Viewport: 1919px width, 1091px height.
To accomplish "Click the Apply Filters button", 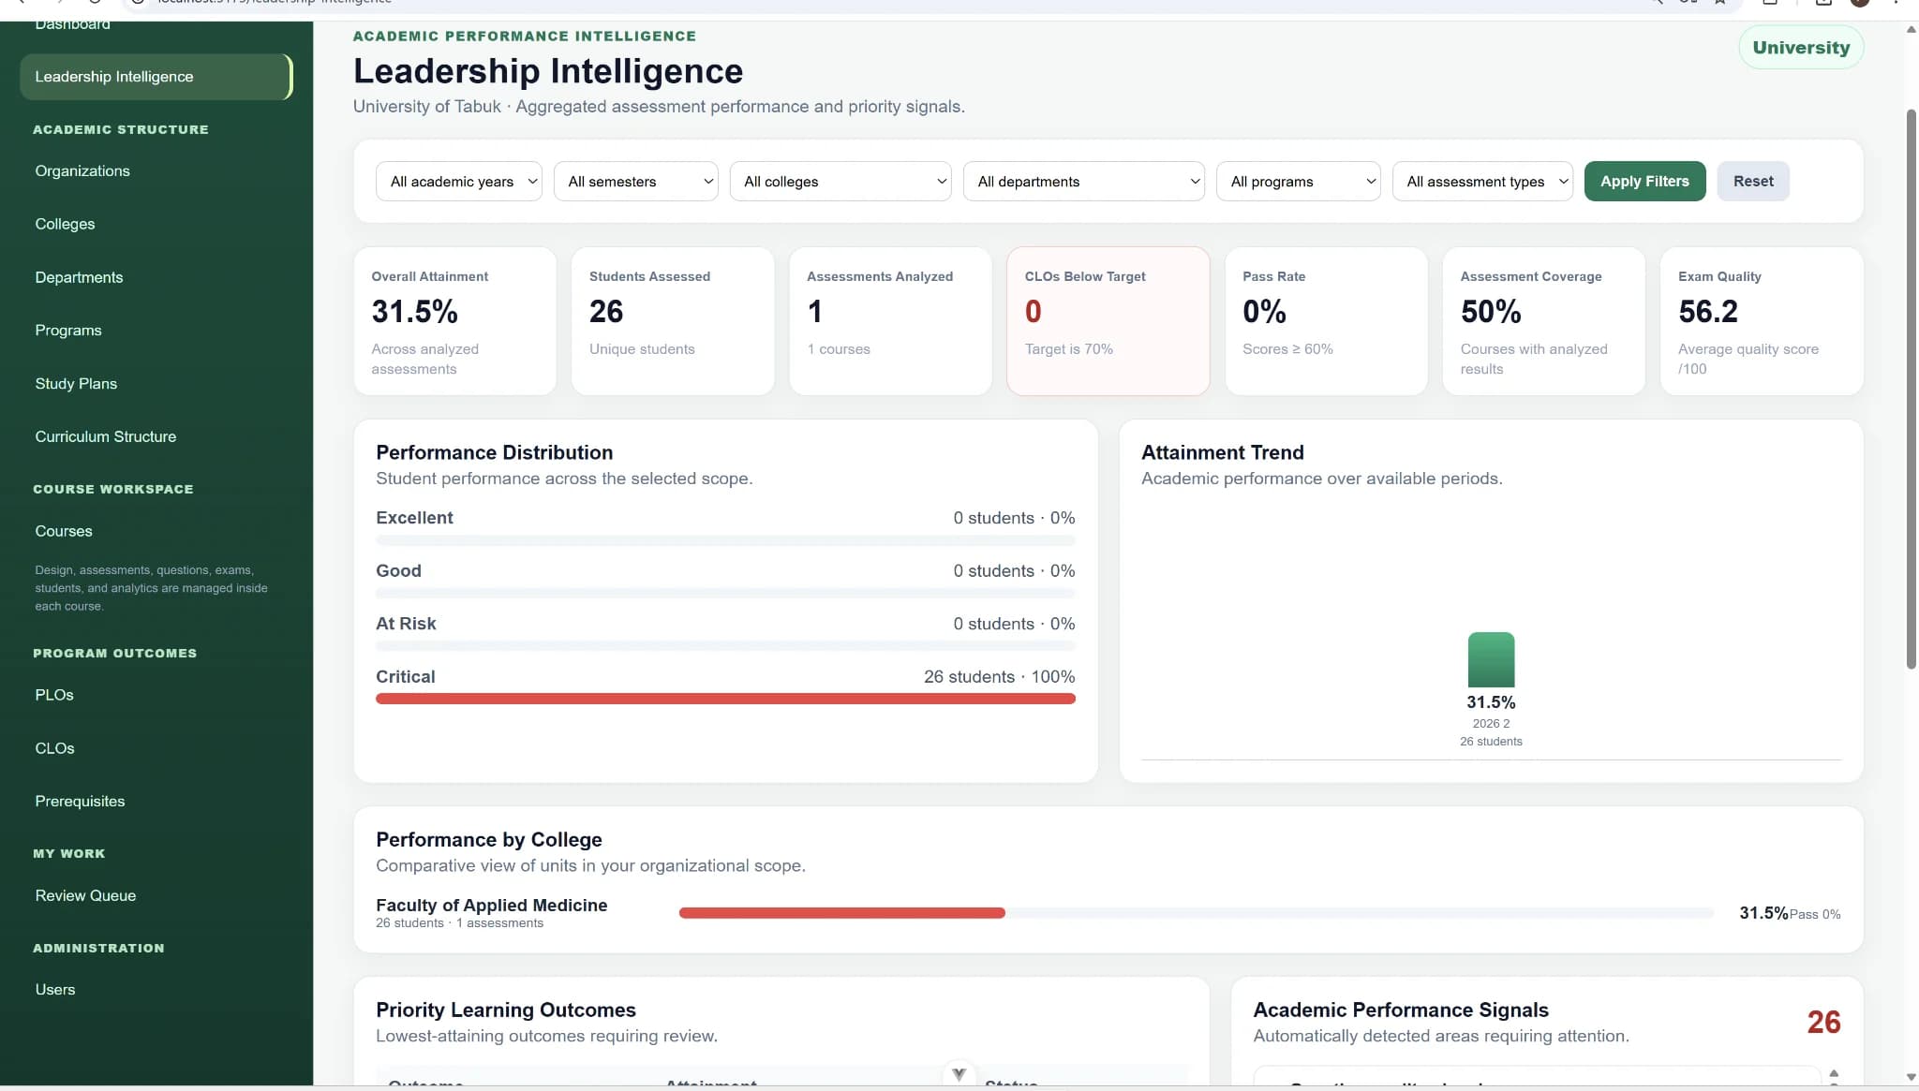I will click(x=1645, y=182).
